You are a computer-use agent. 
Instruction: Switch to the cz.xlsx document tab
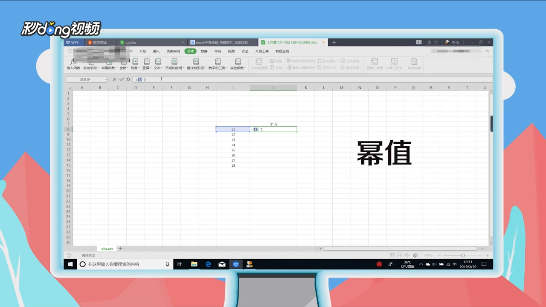tap(151, 43)
